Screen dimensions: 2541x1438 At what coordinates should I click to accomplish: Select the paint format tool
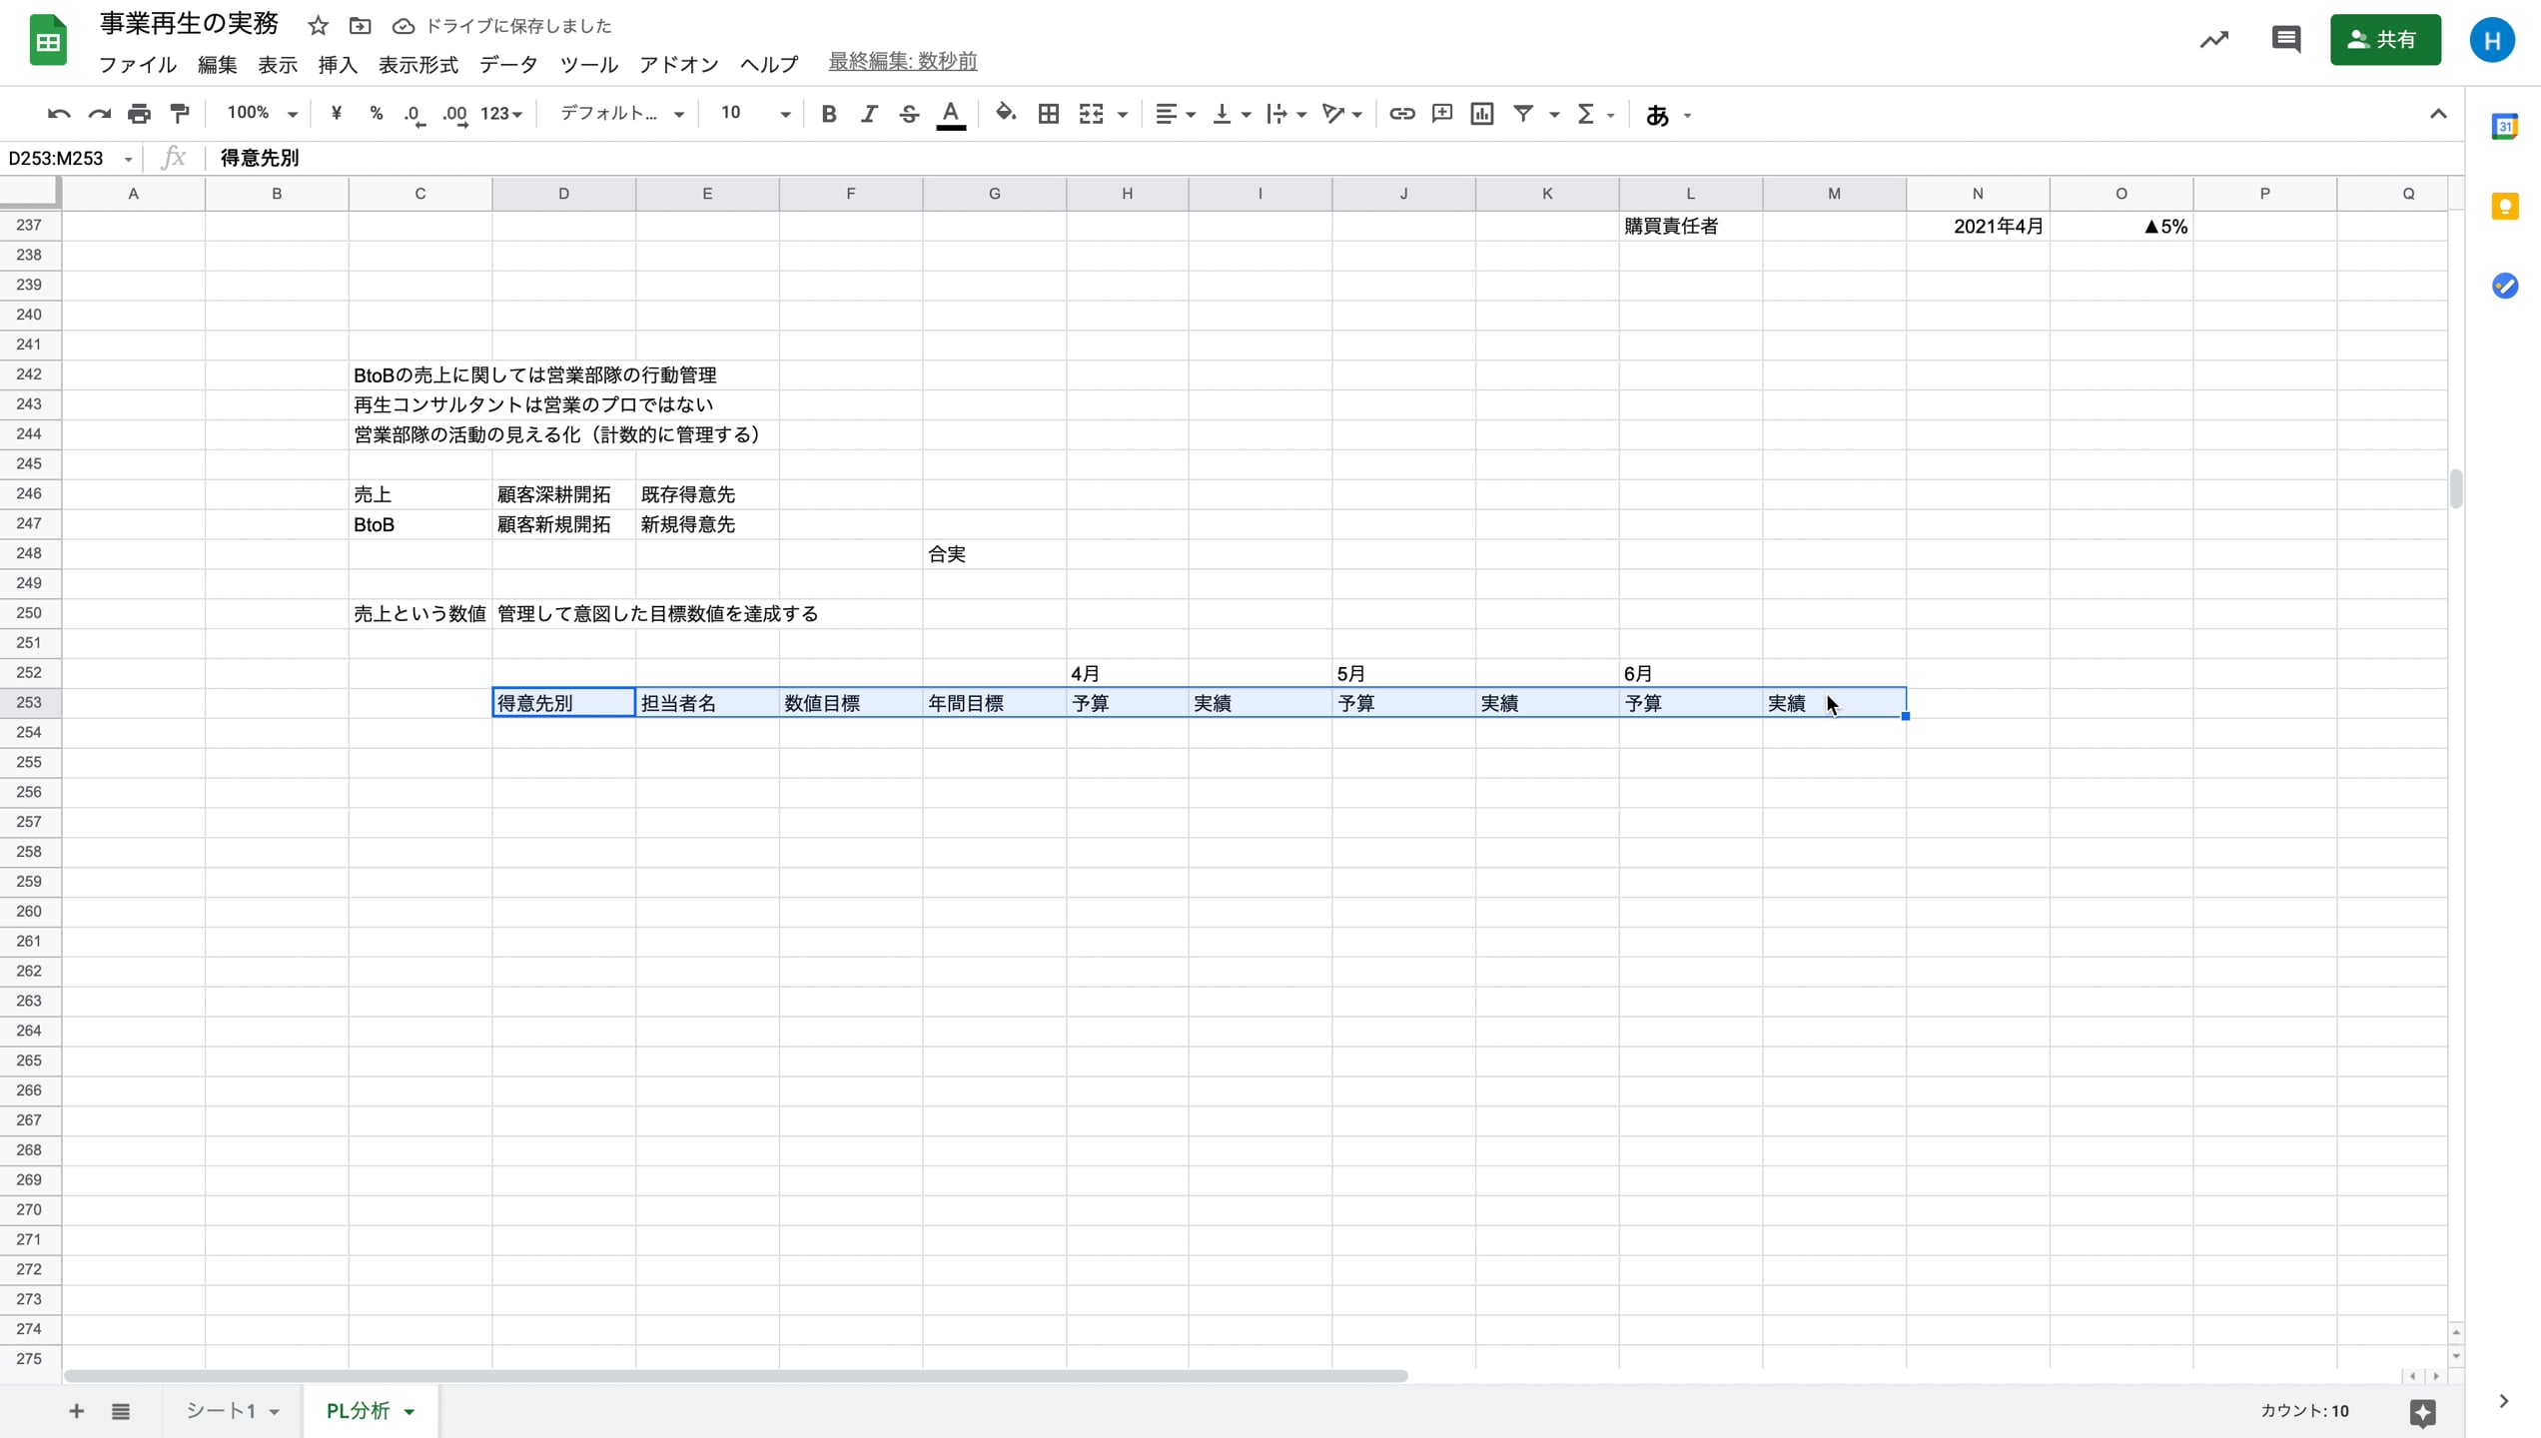tap(179, 113)
